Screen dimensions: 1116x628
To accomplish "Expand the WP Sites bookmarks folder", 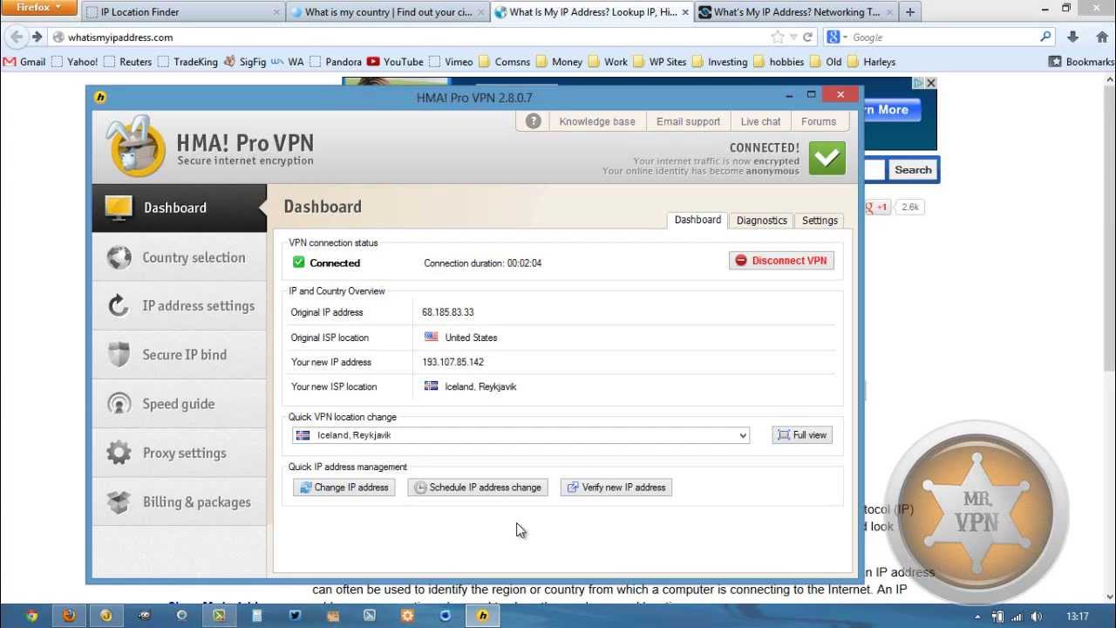I will (660, 62).
